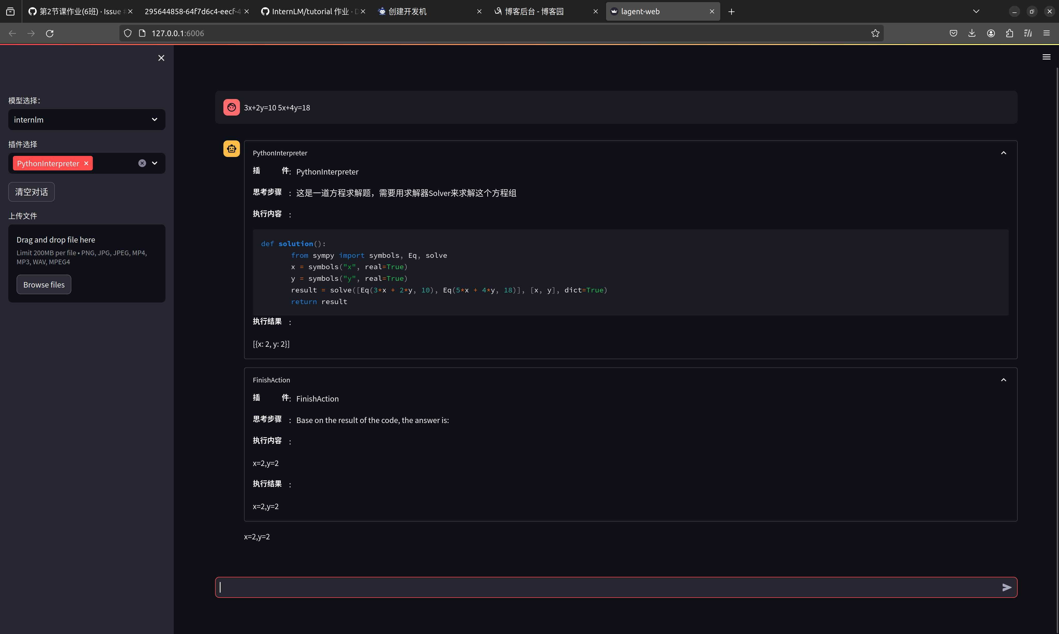Open the Firefox application menu

pyautogui.click(x=1046, y=33)
